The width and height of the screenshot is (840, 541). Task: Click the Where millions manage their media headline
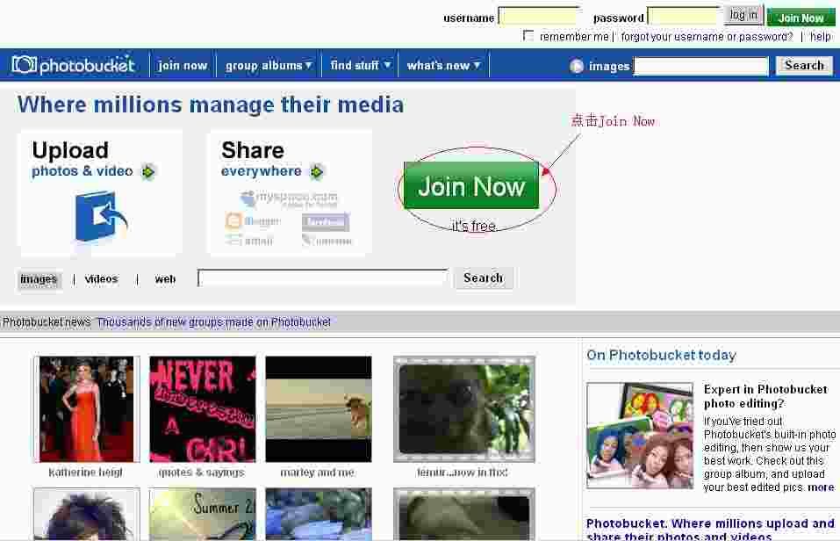(211, 105)
